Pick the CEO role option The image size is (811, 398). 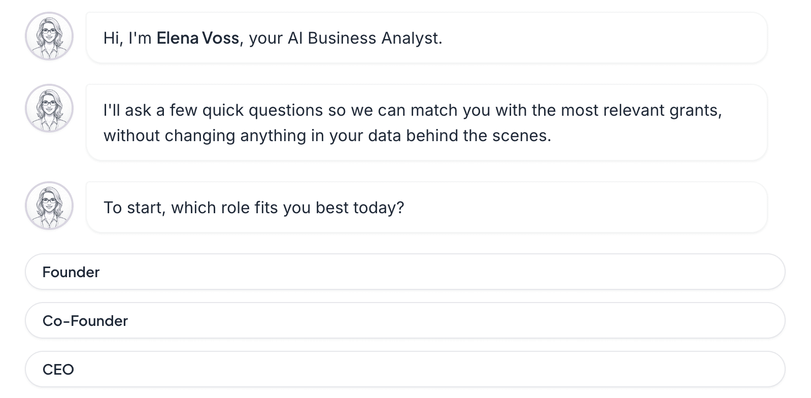405,370
